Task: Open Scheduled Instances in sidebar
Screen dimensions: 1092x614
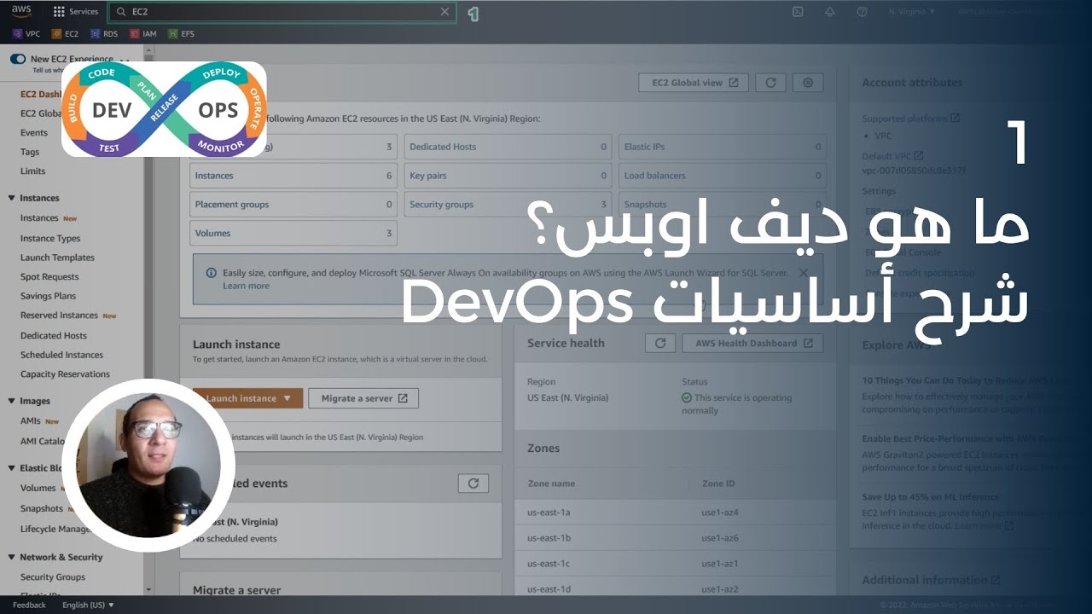Action: (61, 355)
